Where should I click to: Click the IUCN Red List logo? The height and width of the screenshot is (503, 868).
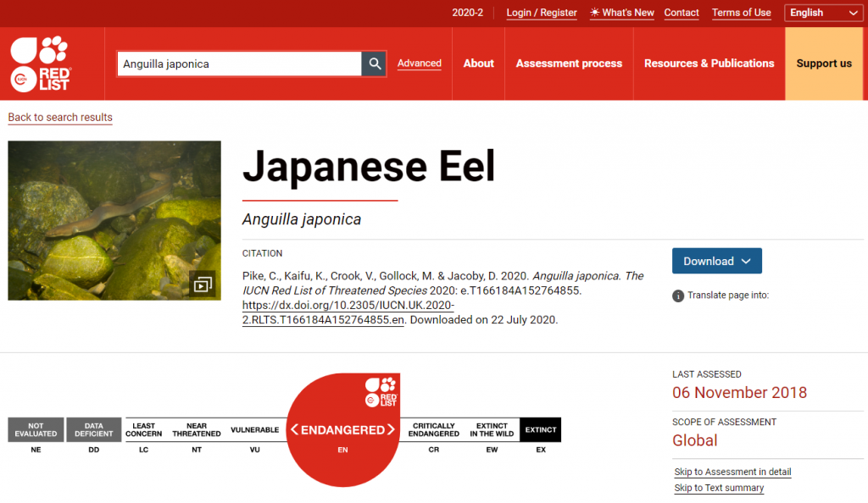point(40,64)
